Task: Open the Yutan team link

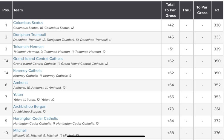Action: tap(18, 95)
